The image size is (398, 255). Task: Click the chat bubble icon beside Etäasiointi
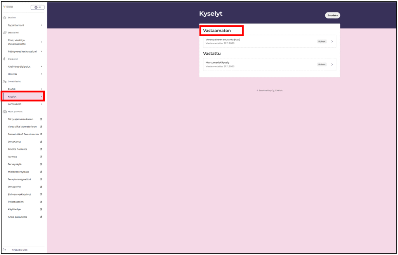pos(5,33)
